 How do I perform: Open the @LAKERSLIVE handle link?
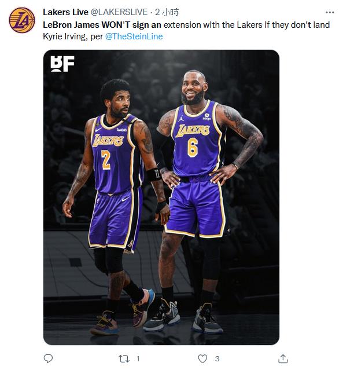point(119,12)
